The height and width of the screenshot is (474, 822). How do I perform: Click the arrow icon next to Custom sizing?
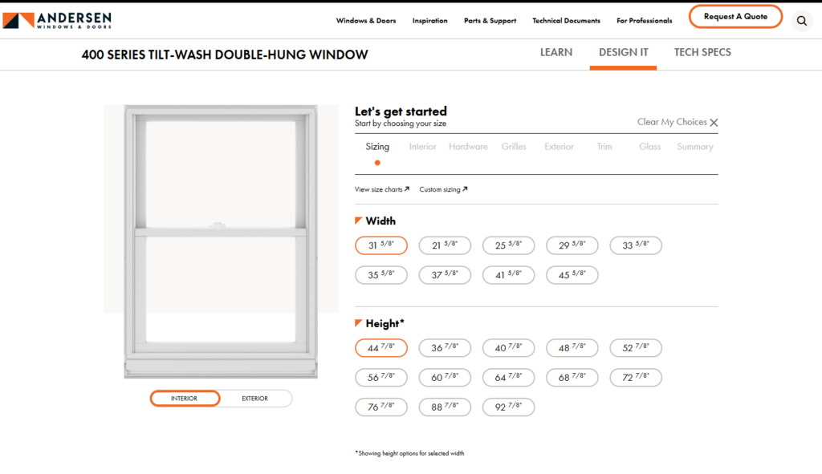pyautogui.click(x=465, y=189)
